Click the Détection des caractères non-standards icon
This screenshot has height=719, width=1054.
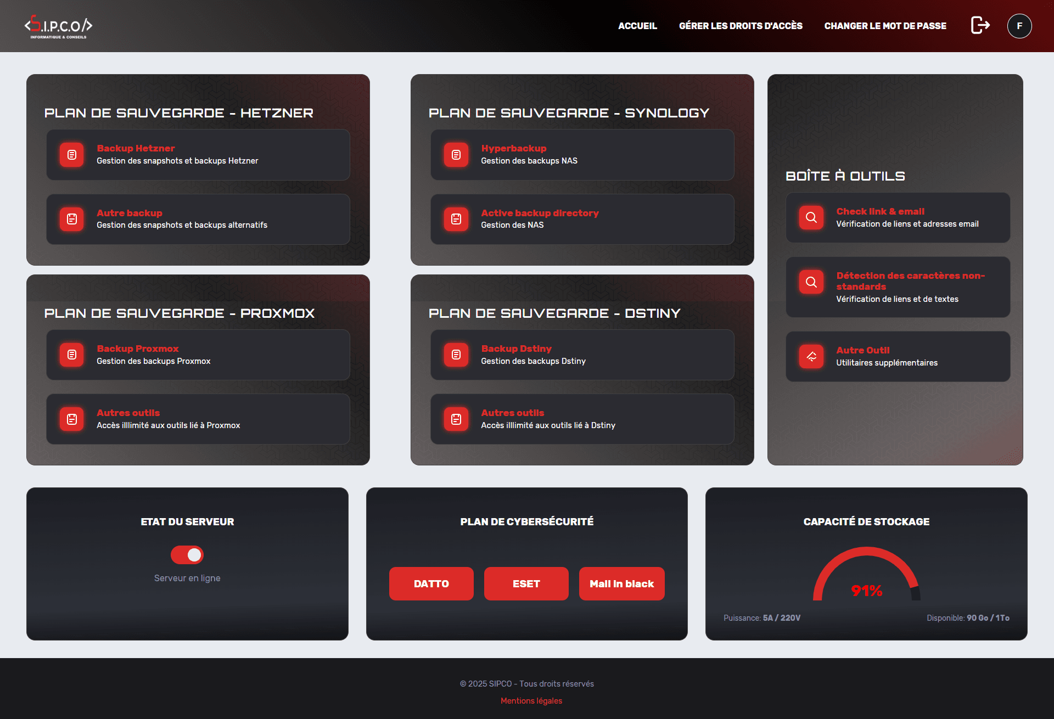pos(811,282)
